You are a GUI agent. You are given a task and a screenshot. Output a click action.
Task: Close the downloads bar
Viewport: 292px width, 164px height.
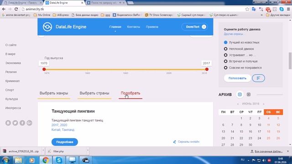tap(288, 151)
